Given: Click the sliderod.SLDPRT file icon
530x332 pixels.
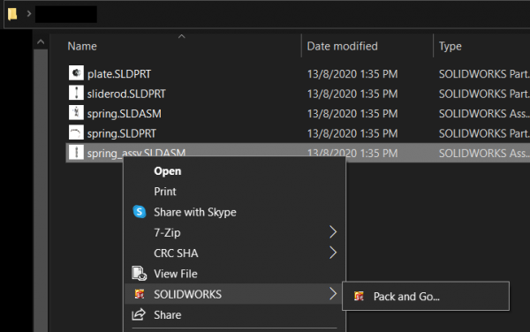Looking at the screenshot, I should [76, 93].
